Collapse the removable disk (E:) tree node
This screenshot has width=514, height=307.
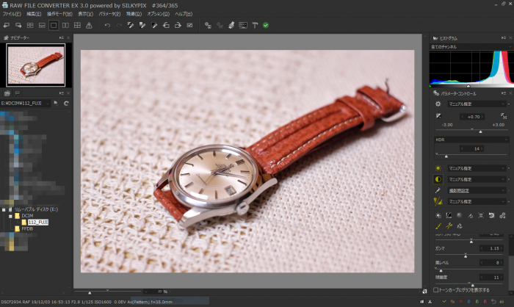coord(4,209)
